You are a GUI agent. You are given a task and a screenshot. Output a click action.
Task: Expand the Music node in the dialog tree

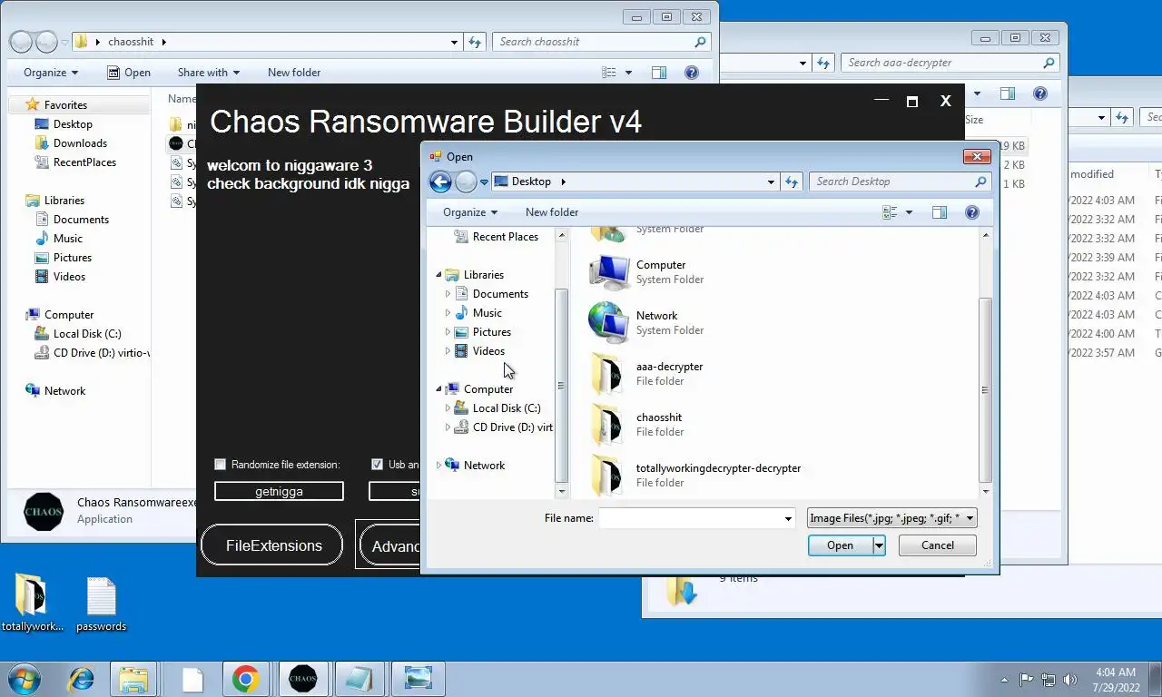pos(448,313)
